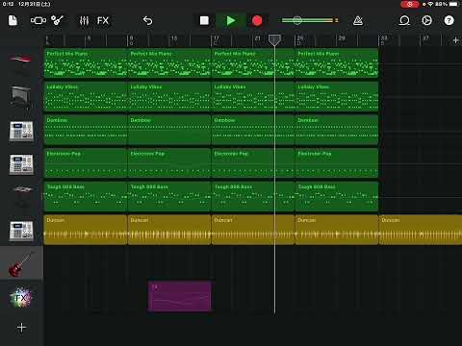Screen dimensions: 462x346
Task: Select yellow Duncan region at bar 9
Action: point(169,230)
